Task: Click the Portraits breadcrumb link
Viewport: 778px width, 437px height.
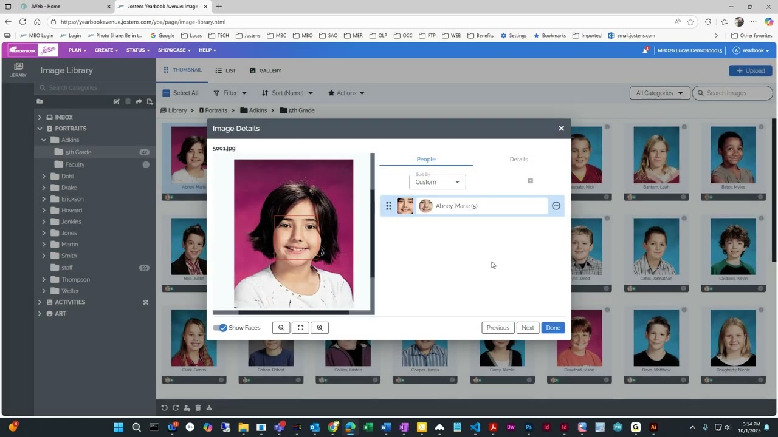Action: click(213, 110)
